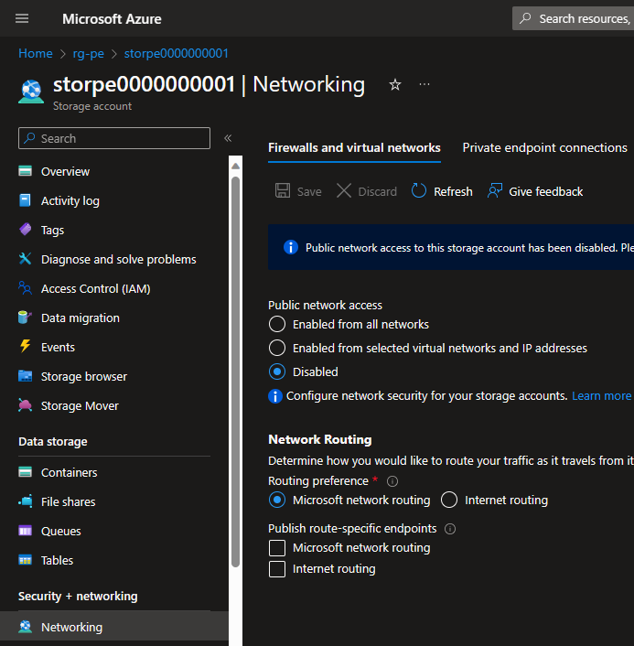Open the Learn more link
This screenshot has width=634, height=646.
(x=601, y=395)
